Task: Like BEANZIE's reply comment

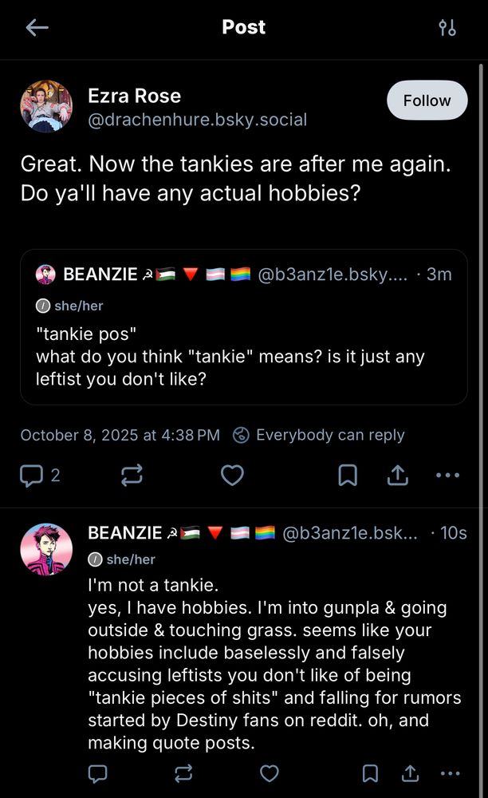Action: pyautogui.click(x=270, y=772)
